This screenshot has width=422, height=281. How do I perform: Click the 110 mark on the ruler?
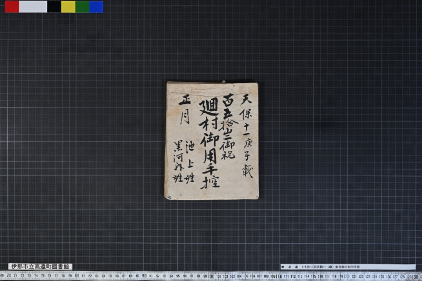279,276
